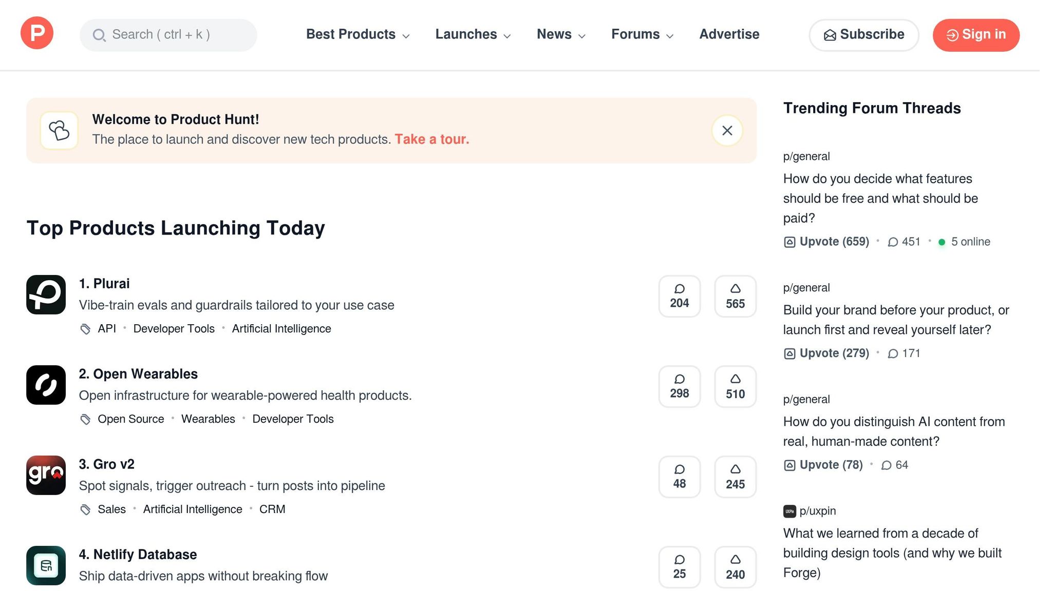Upvote the Plurai launch

tap(735, 295)
